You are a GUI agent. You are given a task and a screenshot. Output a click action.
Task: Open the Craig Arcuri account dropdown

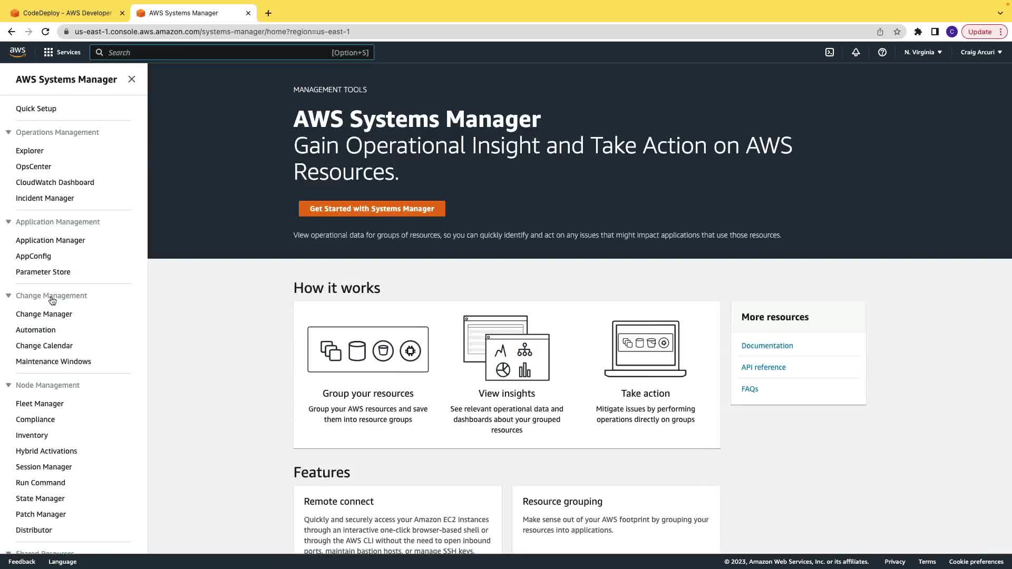(981, 52)
